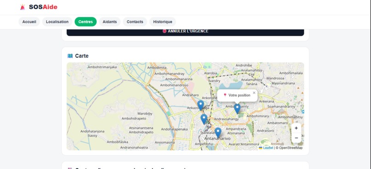Click the Antananarivo city label

pos(217,139)
